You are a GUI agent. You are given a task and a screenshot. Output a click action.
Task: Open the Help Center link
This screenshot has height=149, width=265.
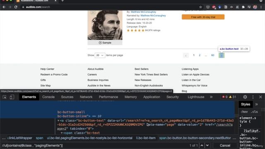(x=47, y=69)
